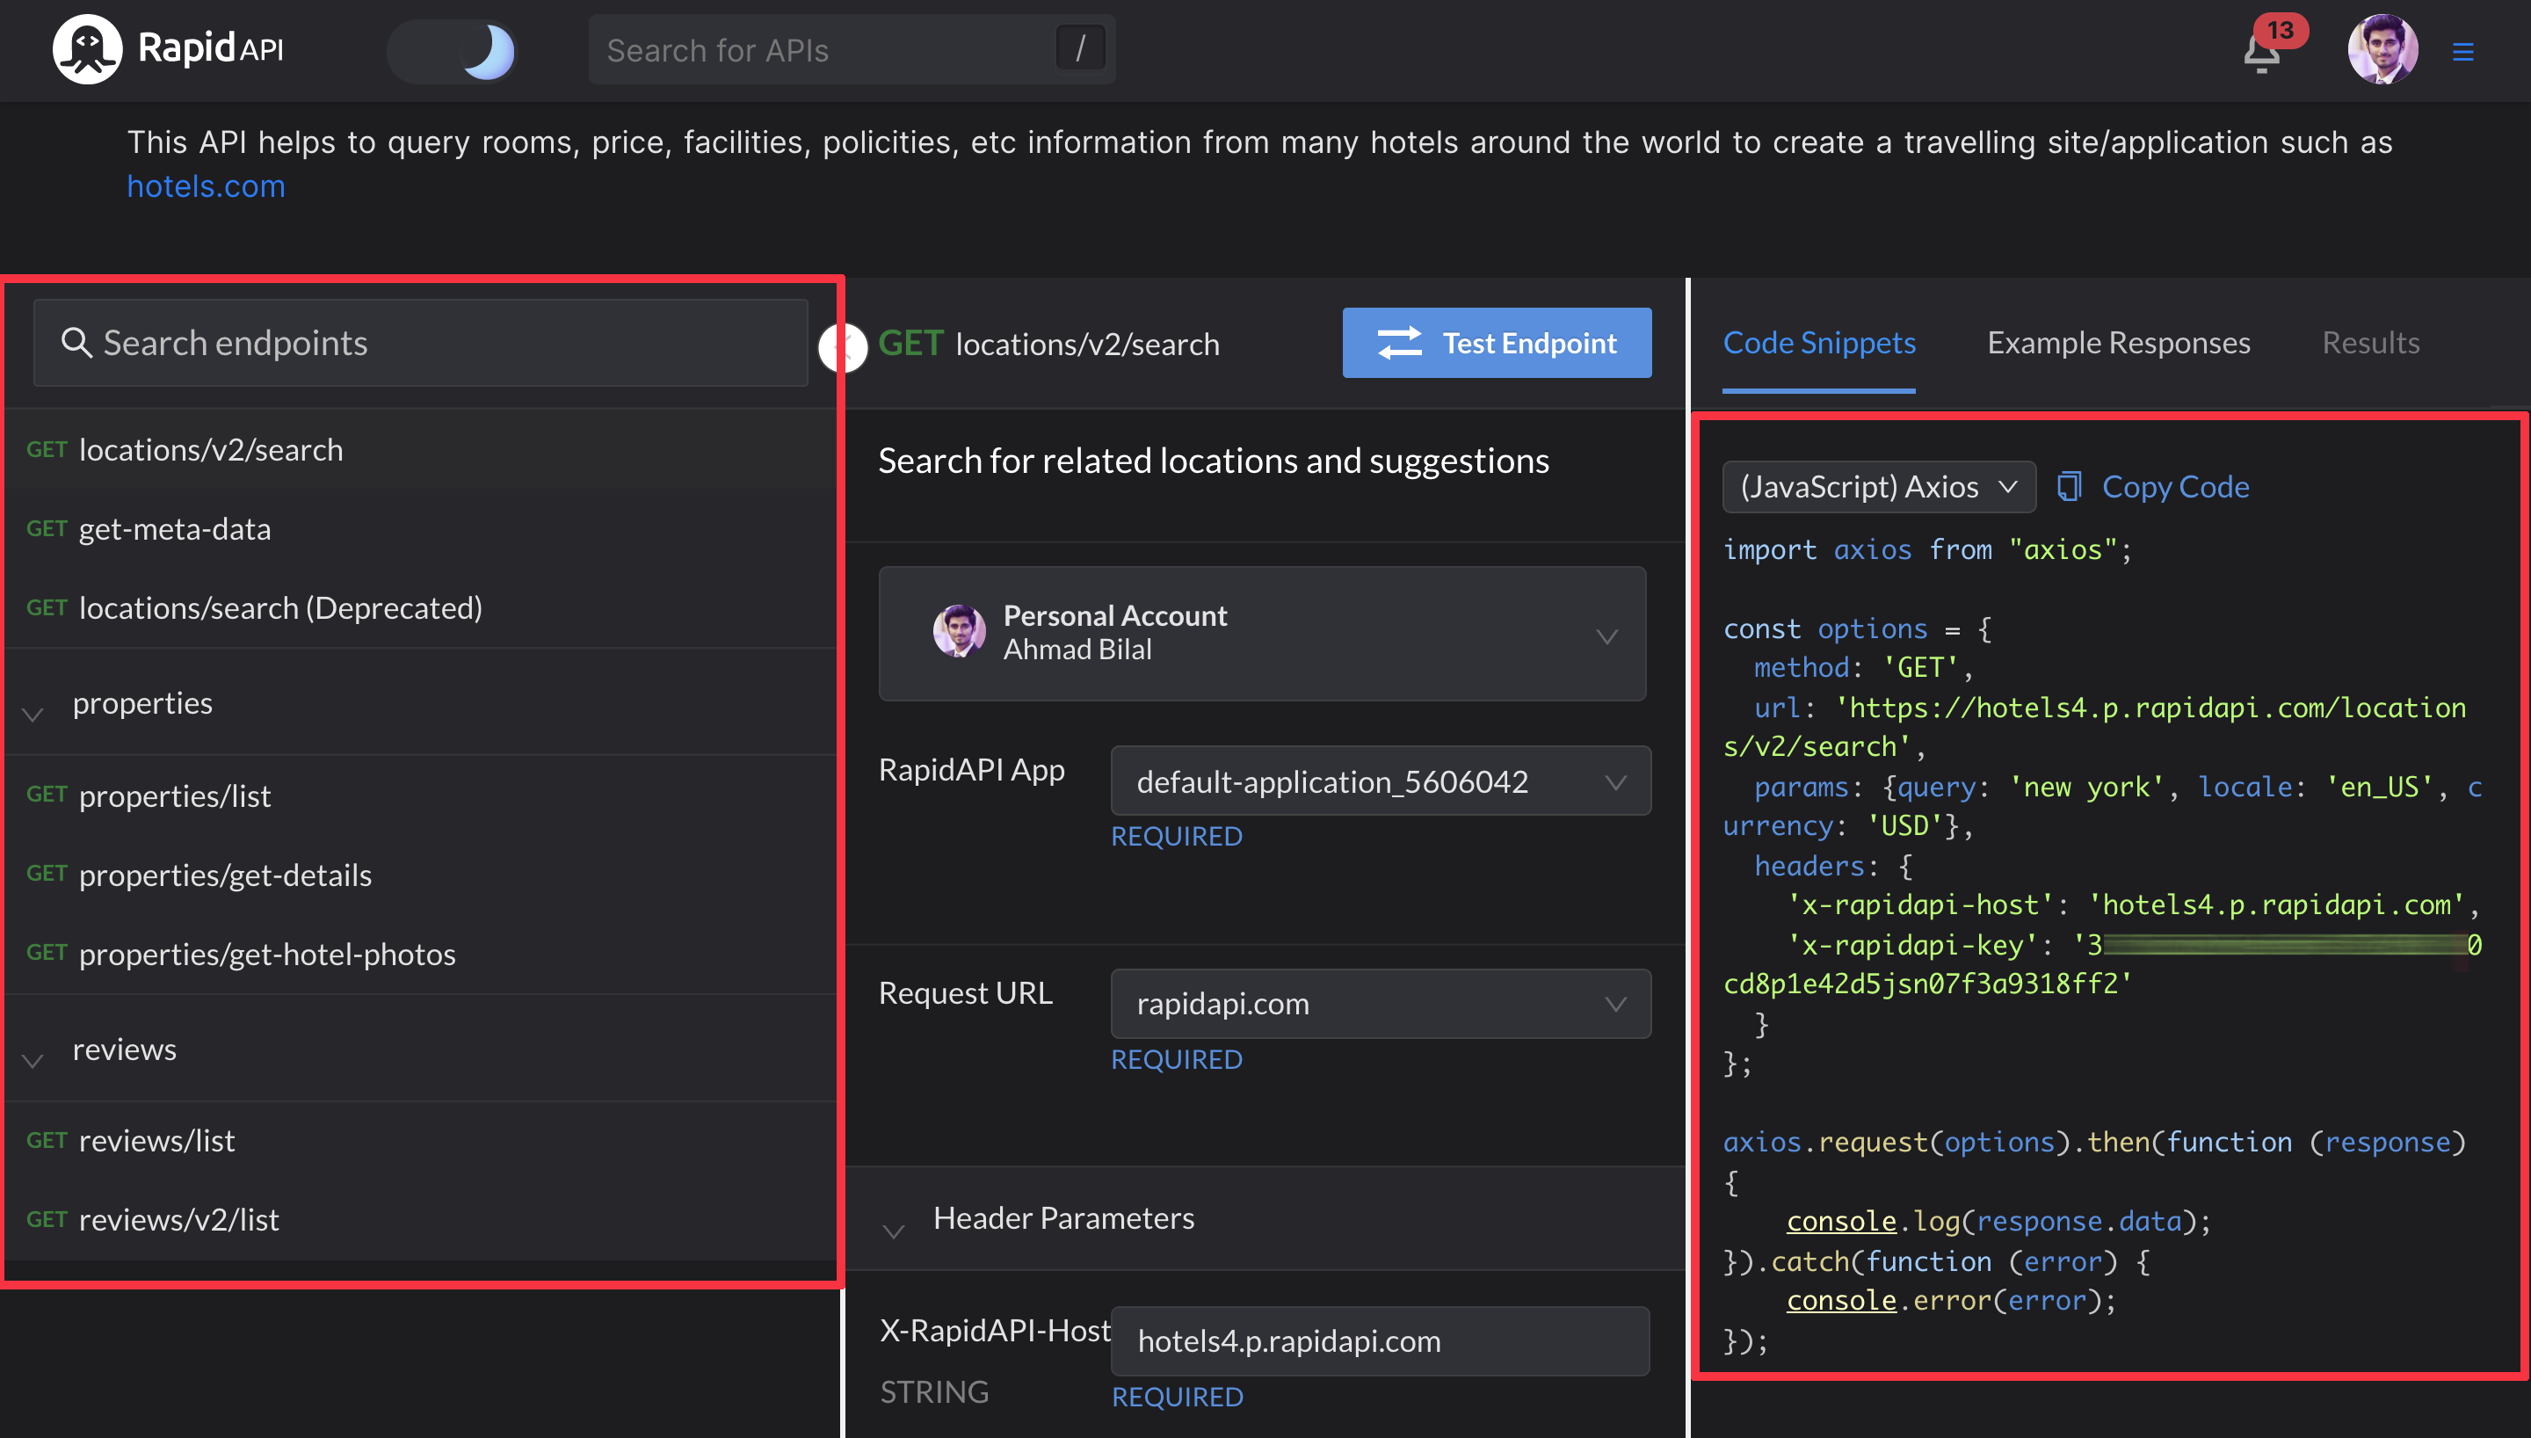
Task: Open the hotels.com link
Action: pyautogui.click(x=206, y=186)
